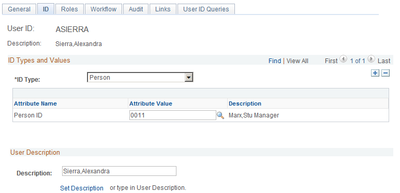The width and height of the screenshot is (400, 193).
Task: Click the View All link
Action: (298, 61)
